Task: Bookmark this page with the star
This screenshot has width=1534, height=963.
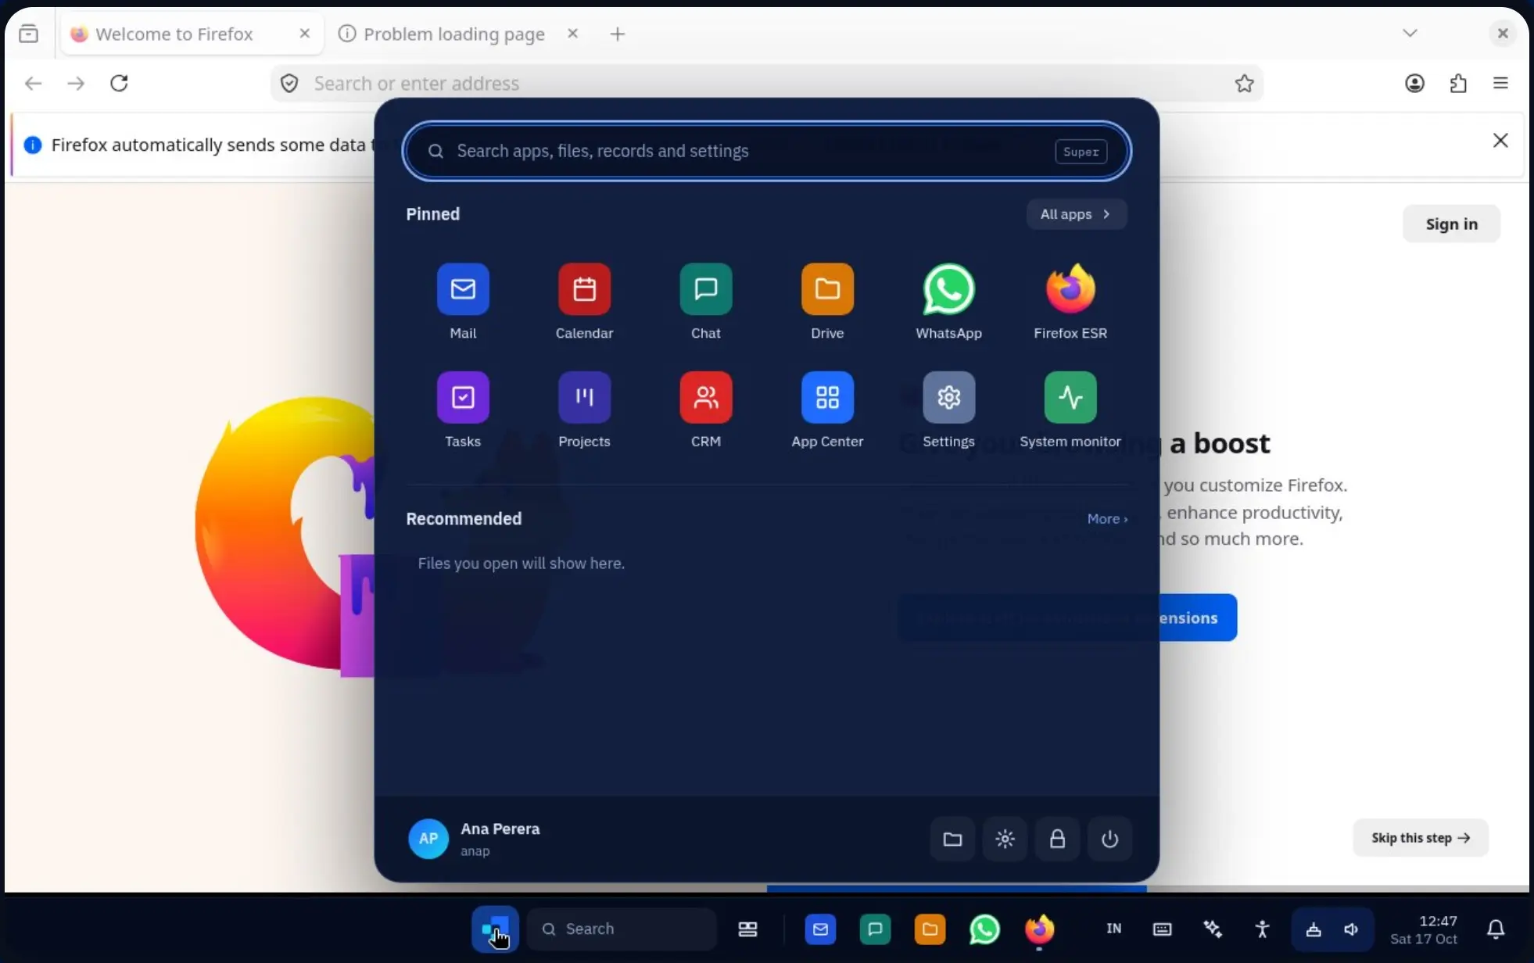Action: pyautogui.click(x=1244, y=83)
